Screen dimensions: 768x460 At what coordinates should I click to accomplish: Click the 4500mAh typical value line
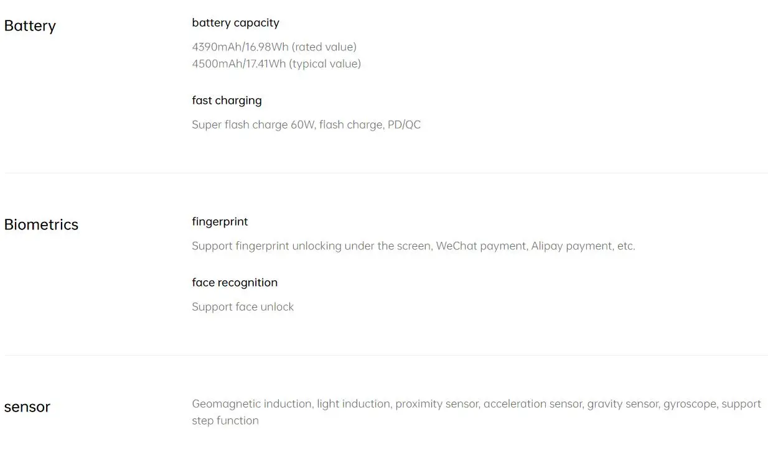click(x=276, y=64)
